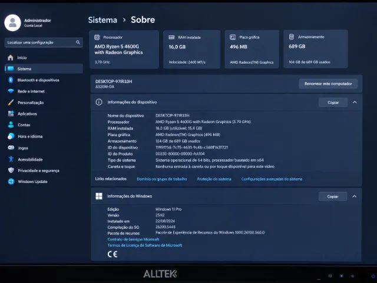This screenshot has height=283, width=377.
Task: Click the DESKTOP-97IR33H header name
Action: click(114, 81)
